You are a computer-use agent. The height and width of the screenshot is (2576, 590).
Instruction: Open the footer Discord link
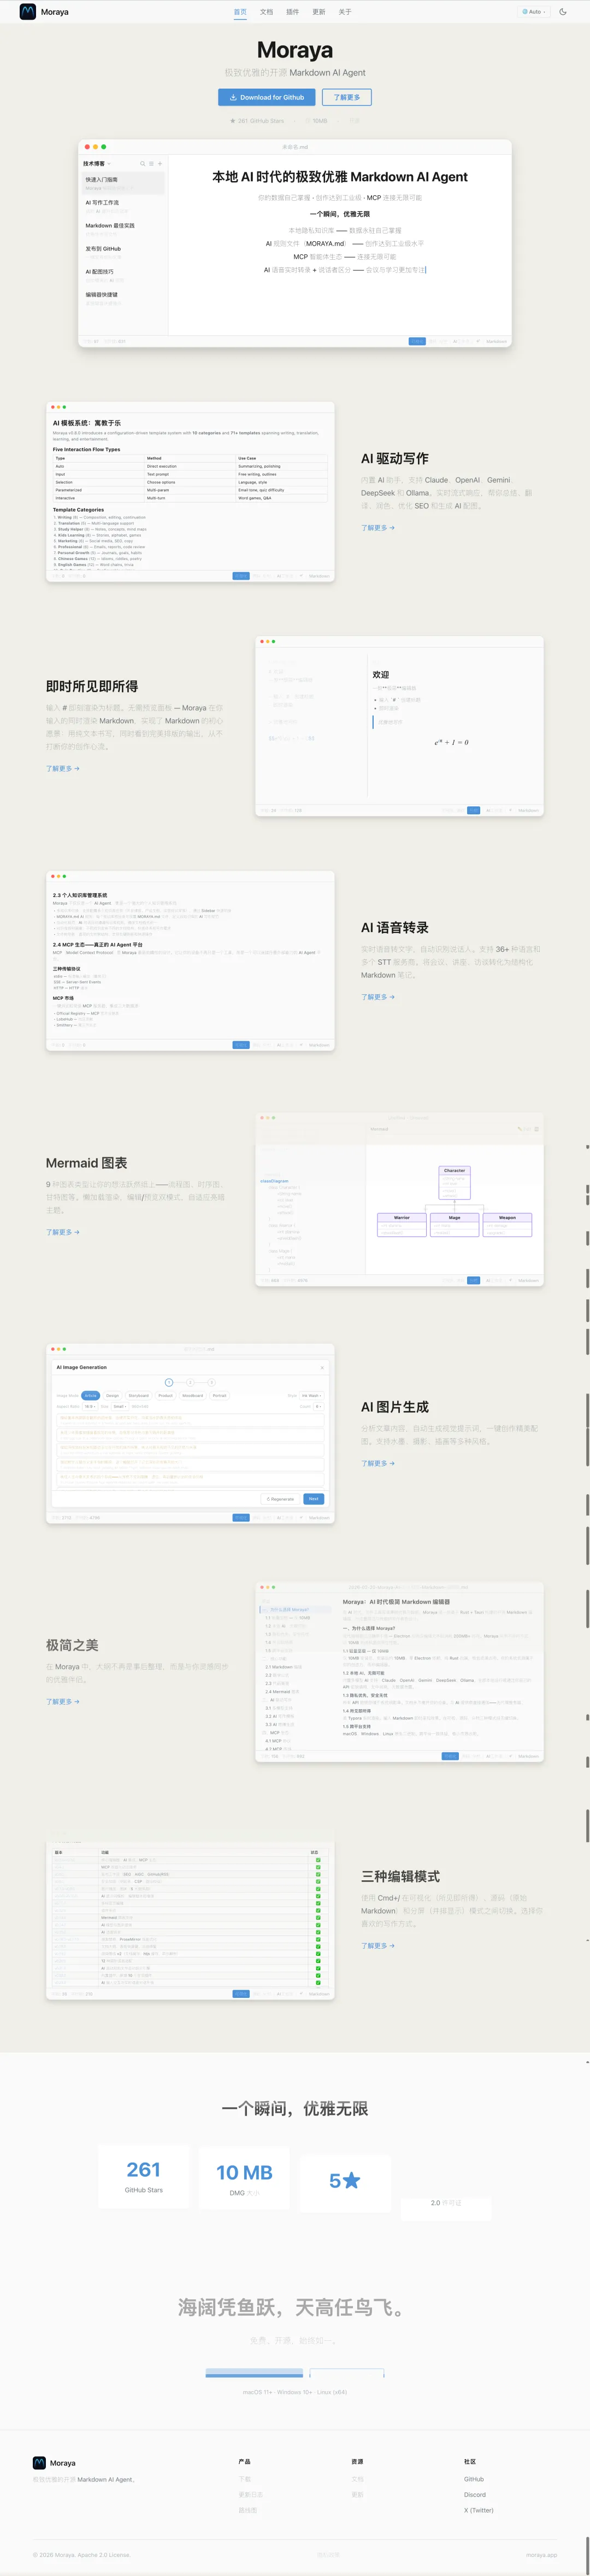(x=475, y=2494)
